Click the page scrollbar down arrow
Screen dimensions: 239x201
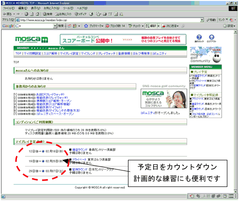236,192
